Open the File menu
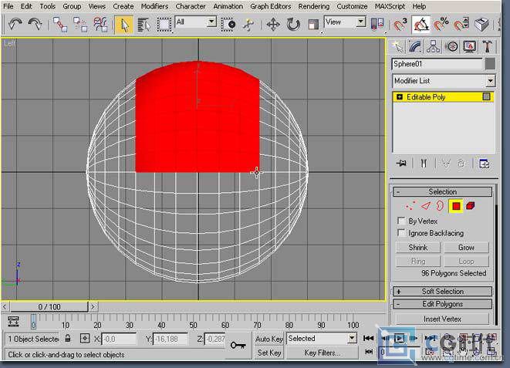This screenshot has height=368, width=510. pos(8,6)
